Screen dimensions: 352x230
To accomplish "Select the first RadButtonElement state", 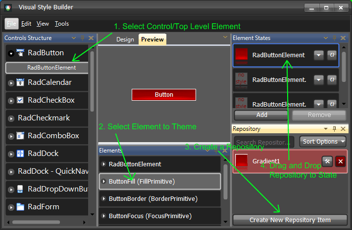I will [286, 55].
